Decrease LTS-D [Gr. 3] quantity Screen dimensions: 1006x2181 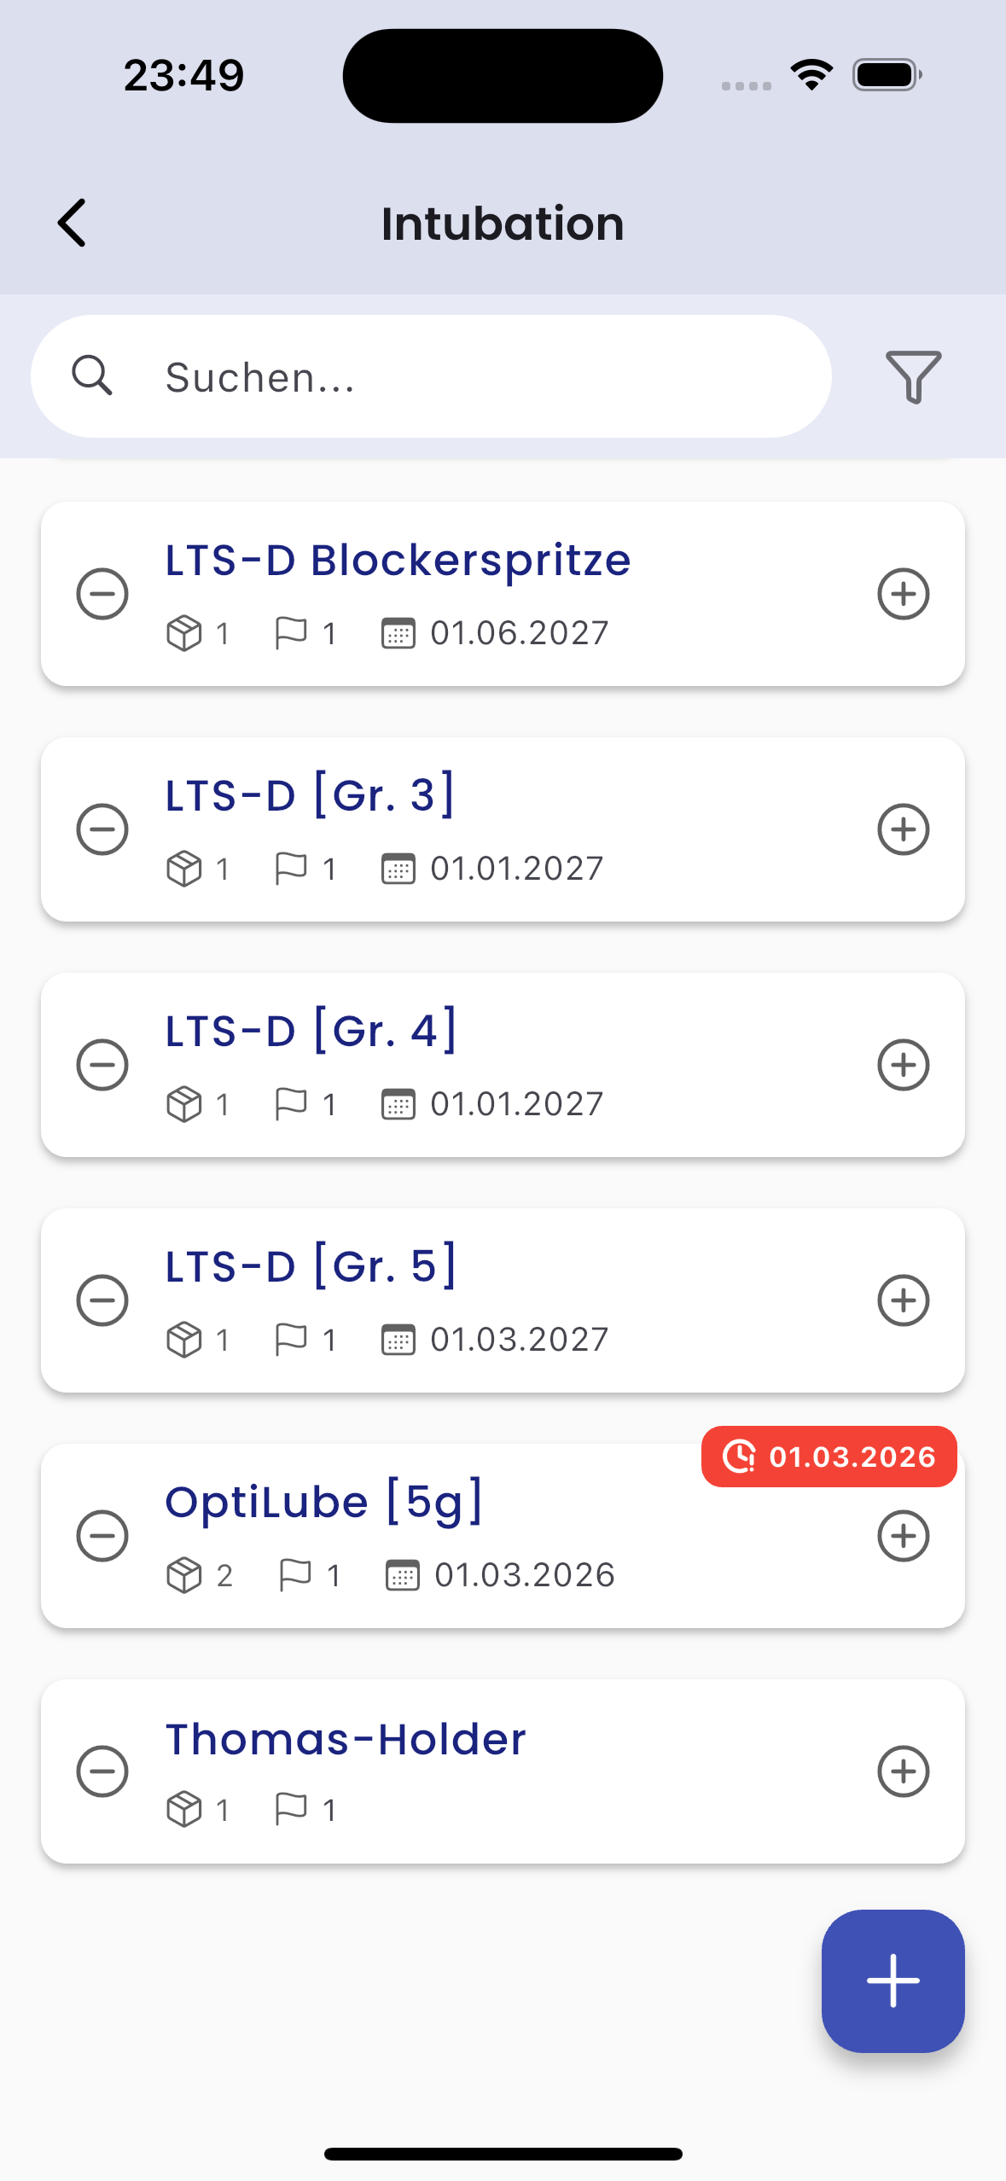click(102, 829)
